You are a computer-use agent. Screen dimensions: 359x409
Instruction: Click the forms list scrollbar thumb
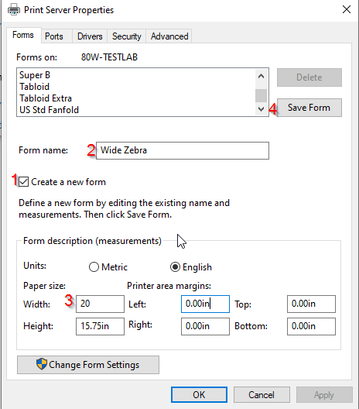click(261, 95)
